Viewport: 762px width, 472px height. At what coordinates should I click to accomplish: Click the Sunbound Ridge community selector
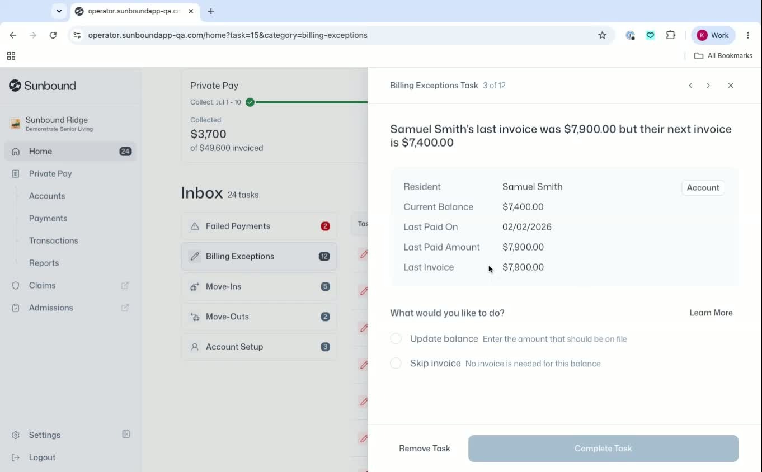click(70, 124)
